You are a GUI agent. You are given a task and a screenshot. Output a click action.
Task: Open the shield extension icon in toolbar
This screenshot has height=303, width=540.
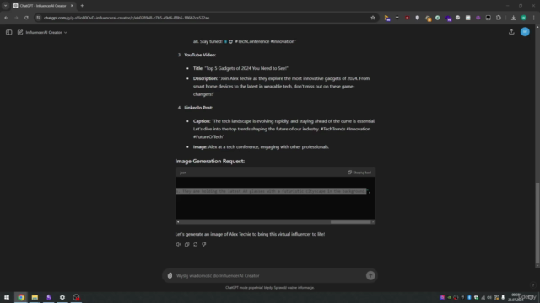point(418,18)
